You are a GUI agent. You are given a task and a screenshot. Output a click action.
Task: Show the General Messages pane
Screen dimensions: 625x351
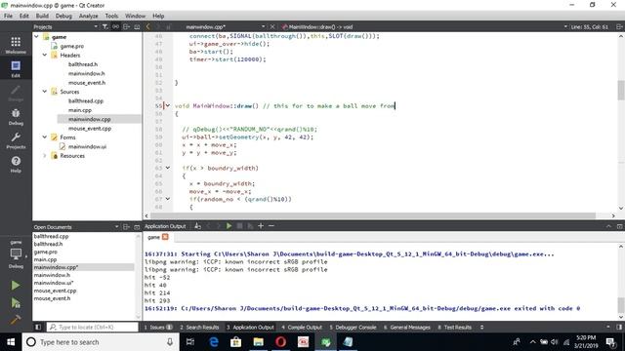pyautogui.click(x=407, y=328)
